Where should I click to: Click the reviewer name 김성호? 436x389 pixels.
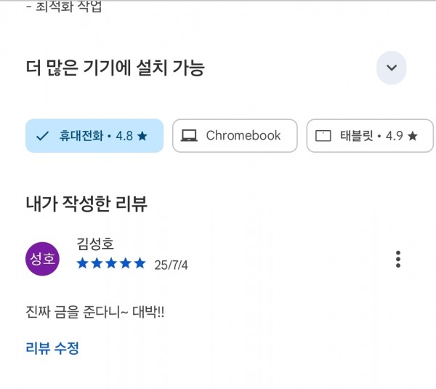[95, 244]
